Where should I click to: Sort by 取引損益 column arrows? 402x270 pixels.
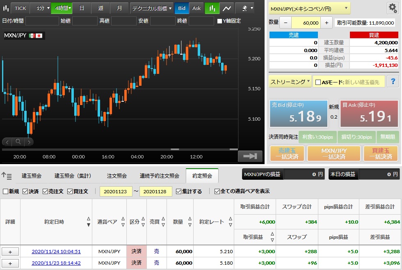(272, 237)
